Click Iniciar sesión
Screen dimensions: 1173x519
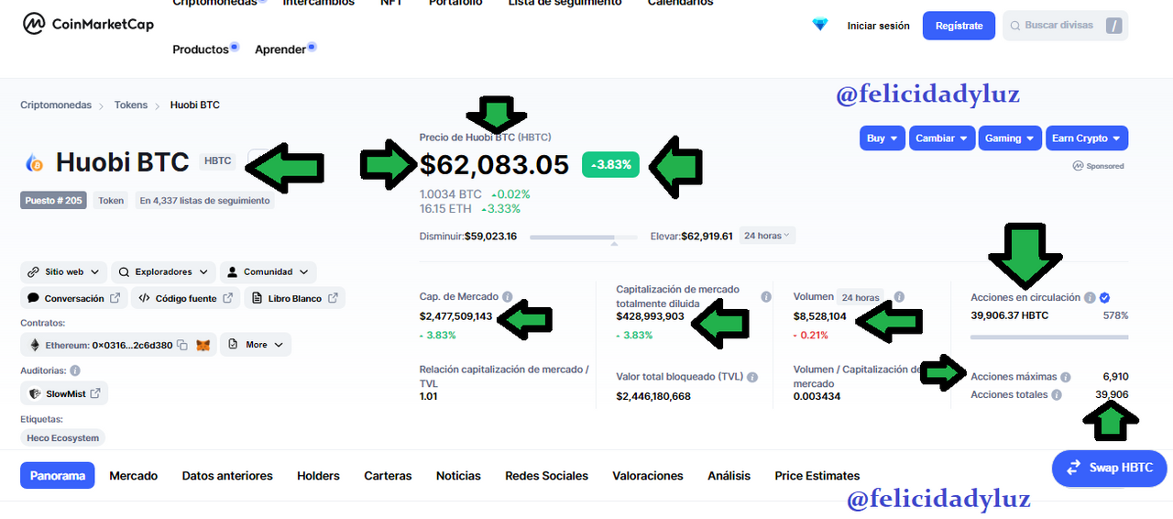pyautogui.click(x=879, y=26)
